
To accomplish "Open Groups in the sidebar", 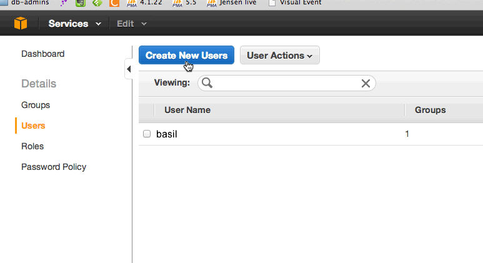I will (x=36, y=105).
